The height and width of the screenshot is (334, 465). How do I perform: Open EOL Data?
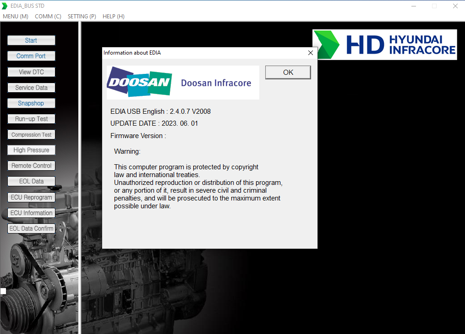click(x=31, y=181)
